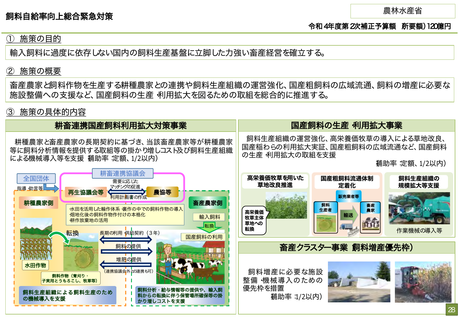459x317 pixels.
Task: Click the 耕畜連携国産飼料利用拡大対策事業 section header
Action: coord(121,126)
